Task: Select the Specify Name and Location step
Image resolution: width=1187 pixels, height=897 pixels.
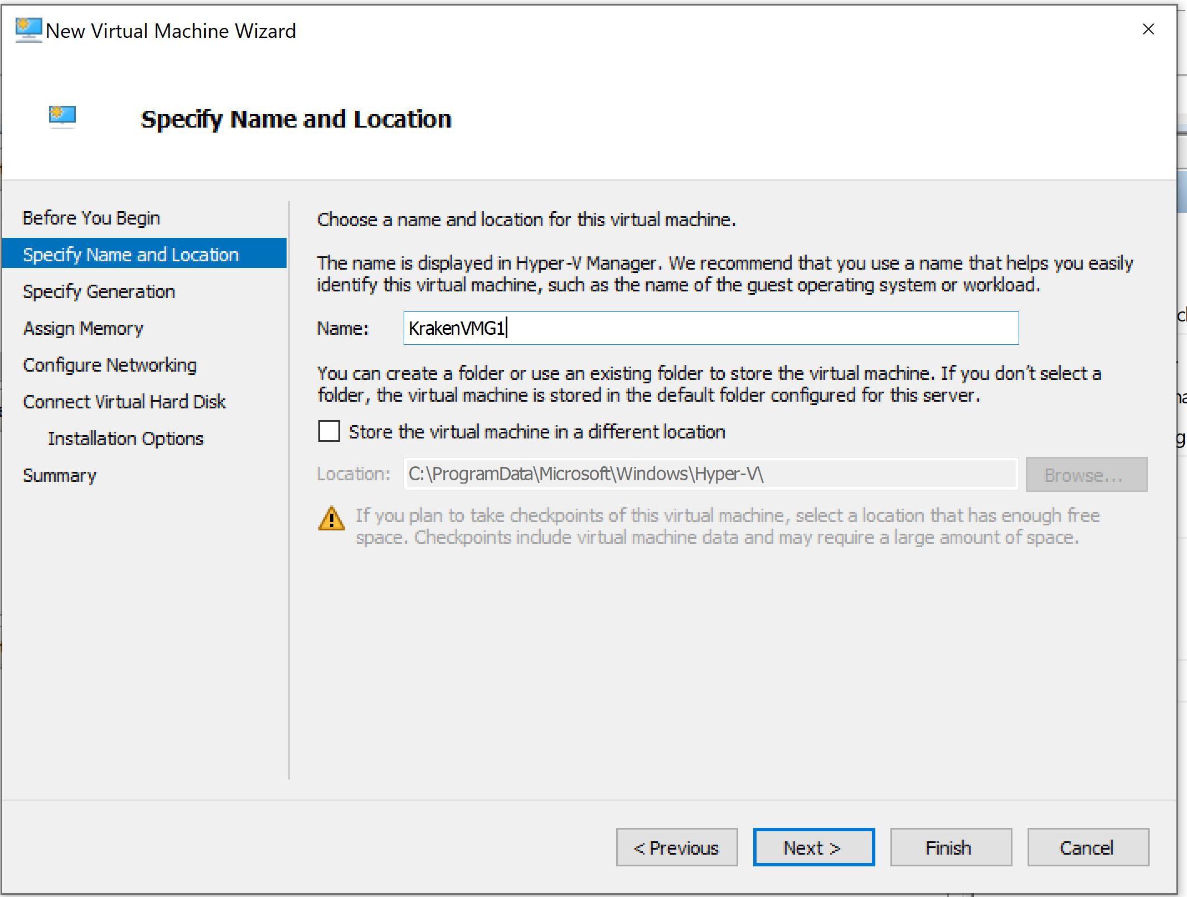Action: tap(131, 255)
